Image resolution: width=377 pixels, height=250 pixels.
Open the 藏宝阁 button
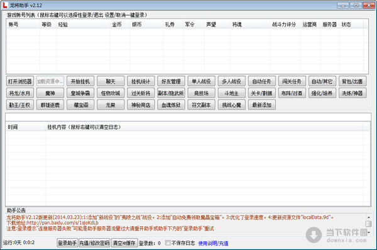click(x=80, y=105)
